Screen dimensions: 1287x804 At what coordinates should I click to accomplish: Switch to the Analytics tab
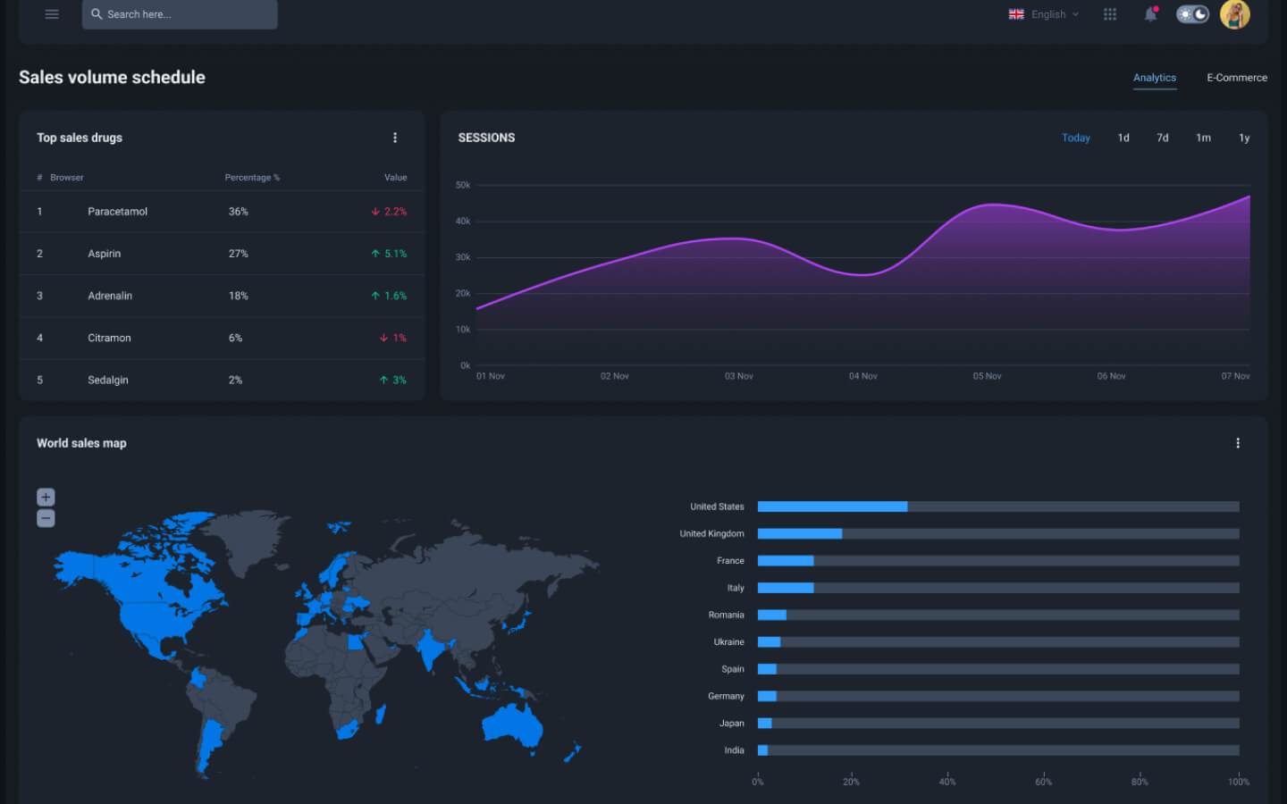click(1155, 78)
